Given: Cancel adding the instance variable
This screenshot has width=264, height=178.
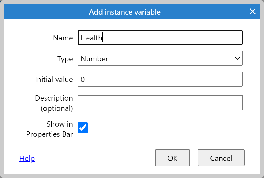Looking at the screenshot, I should (x=221, y=158).
